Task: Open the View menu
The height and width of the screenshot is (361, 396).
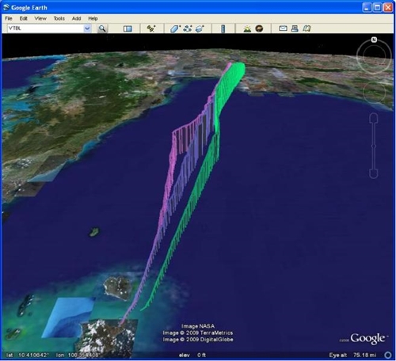Action: click(x=40, y=18)
